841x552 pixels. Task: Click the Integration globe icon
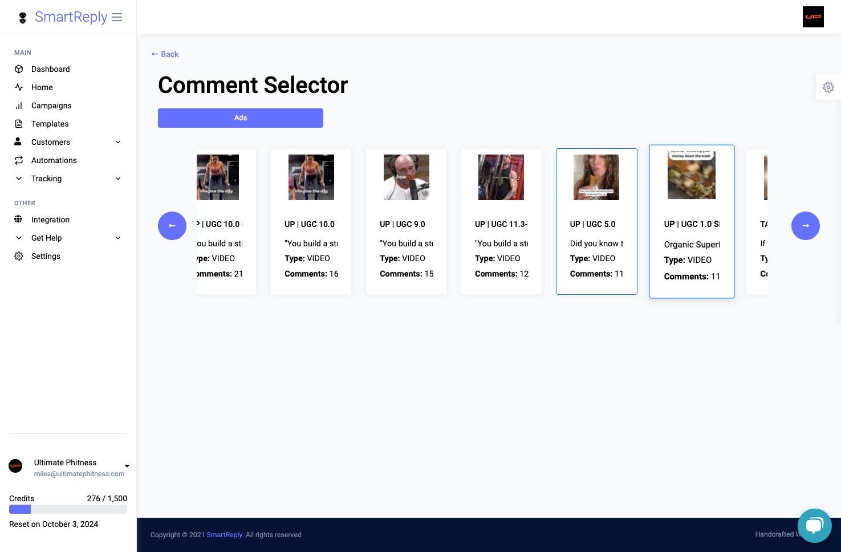pyautogui.click(x=18, y=220)
